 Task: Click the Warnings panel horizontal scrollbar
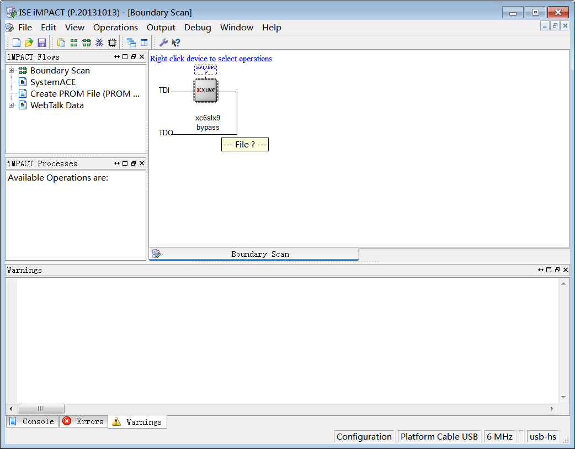(41, 409)
